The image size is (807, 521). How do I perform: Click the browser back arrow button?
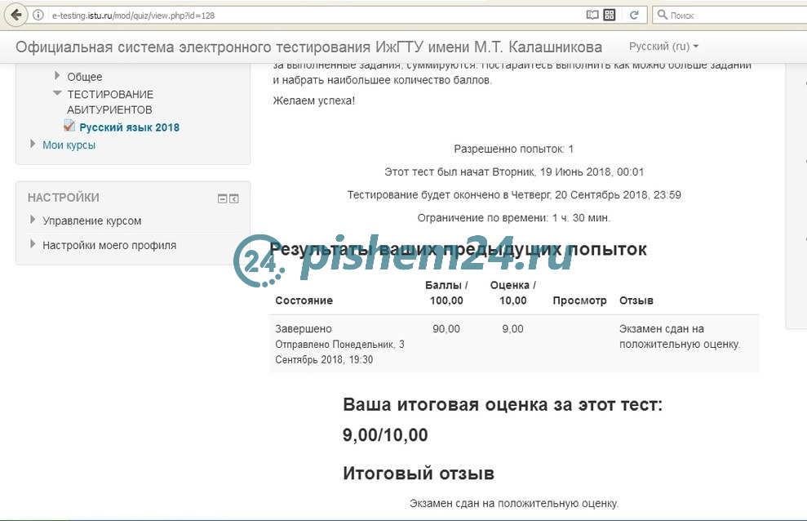16,15
